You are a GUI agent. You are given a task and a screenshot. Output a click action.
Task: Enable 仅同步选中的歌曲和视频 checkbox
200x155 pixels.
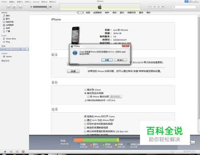click(85, 124)
